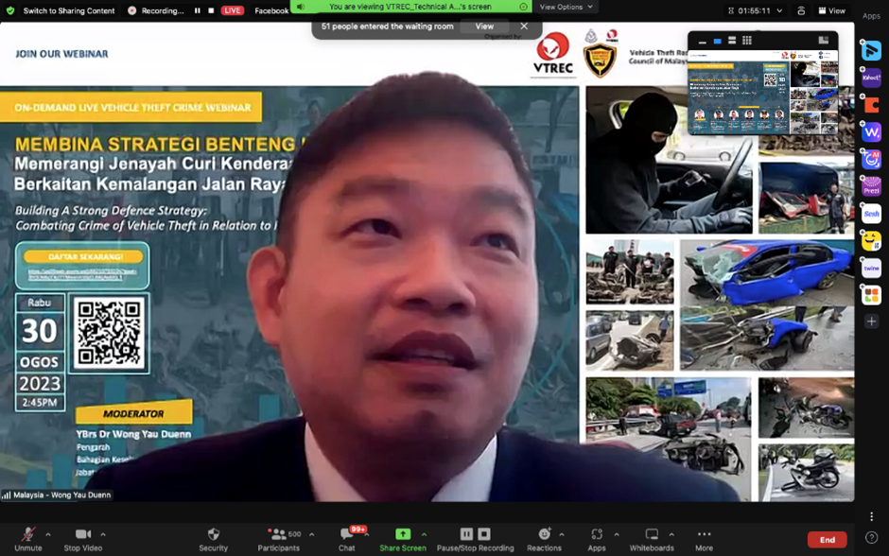Screen dimensions: 889x556
Task: Stop Video camera button
Action: 84,535
